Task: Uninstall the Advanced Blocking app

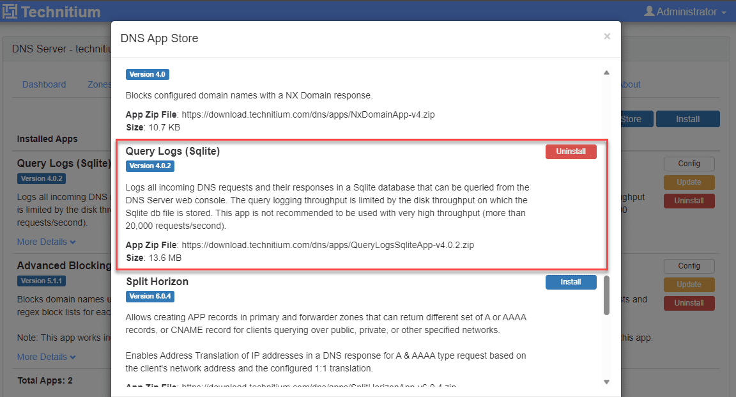Action: [x=689, y=303]
